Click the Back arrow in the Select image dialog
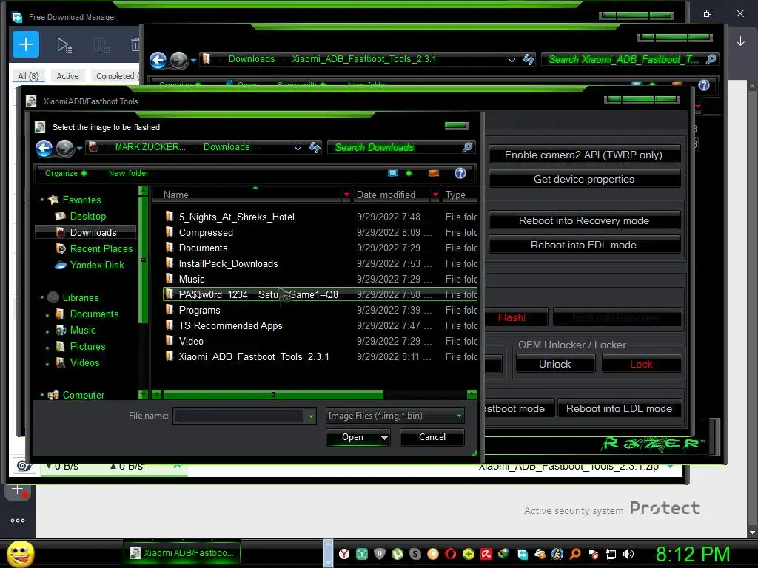This screenshot has height=568, width=758. [44, 148]
